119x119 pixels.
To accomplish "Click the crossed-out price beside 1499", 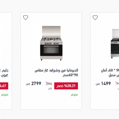I will coord(117,84).
